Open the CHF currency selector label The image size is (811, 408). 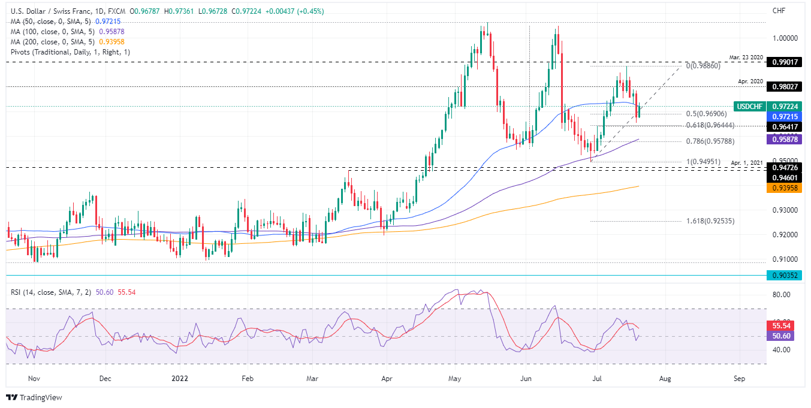click(779, 10)
